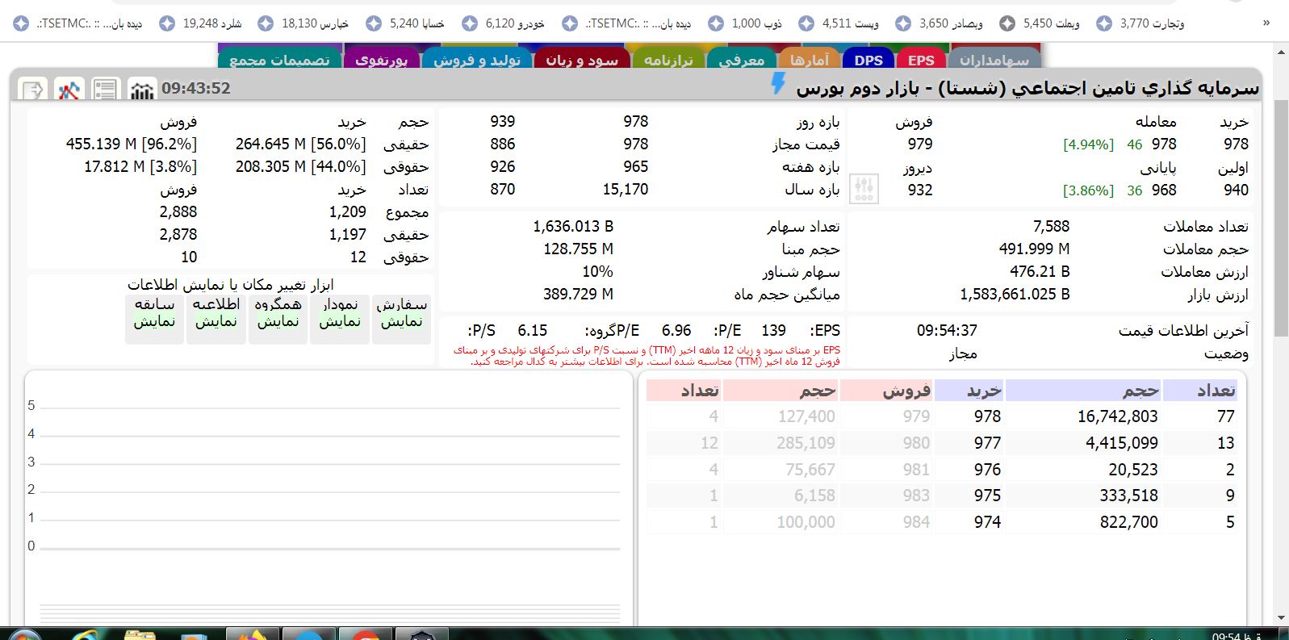Expand the bookmarks overflow chevron
The width and height of the screenshot is (1289, 640).
[x=1266, y=23]
